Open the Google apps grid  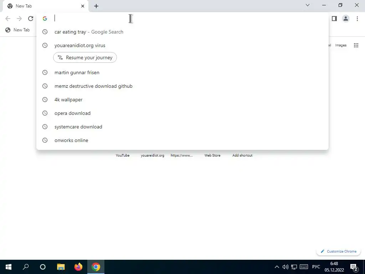coord(356,45)
